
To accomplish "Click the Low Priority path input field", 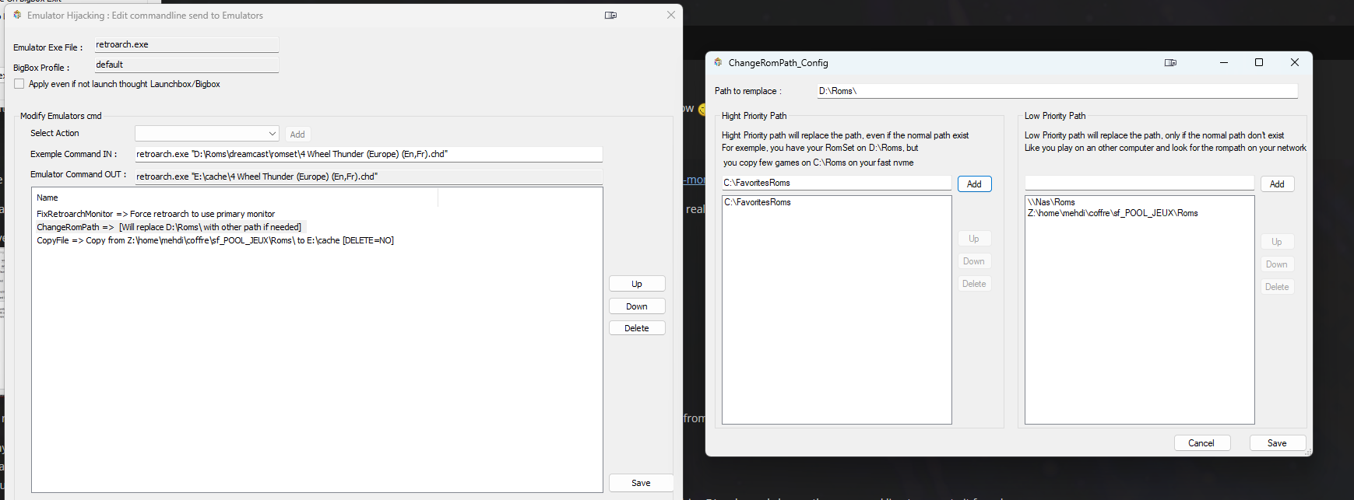I will tap(1139, 183).
